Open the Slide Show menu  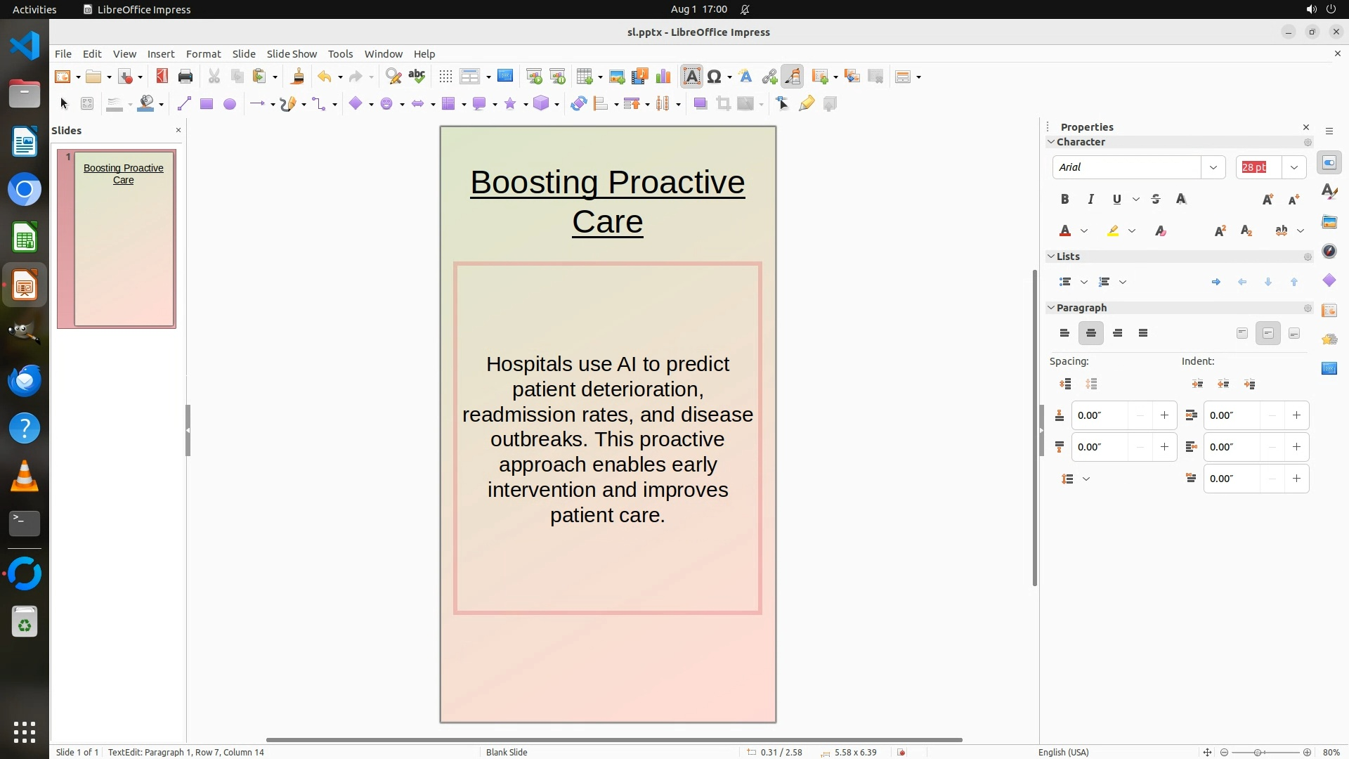[x=292, y=54]
